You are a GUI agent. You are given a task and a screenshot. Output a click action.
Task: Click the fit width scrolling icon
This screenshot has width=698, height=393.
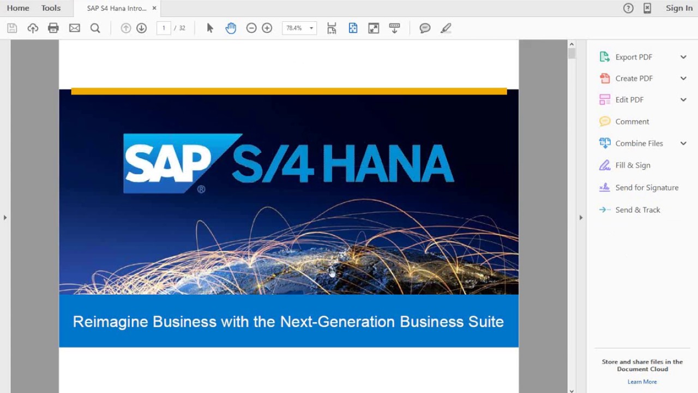coord(332,28)
